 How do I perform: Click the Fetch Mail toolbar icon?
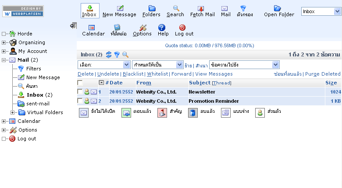pos(201,8)
